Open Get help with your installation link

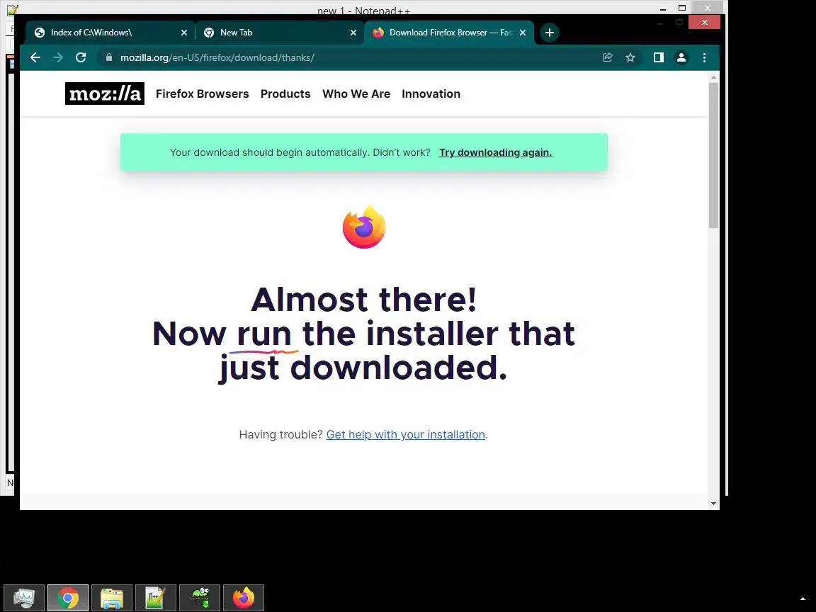coord(405,434)
